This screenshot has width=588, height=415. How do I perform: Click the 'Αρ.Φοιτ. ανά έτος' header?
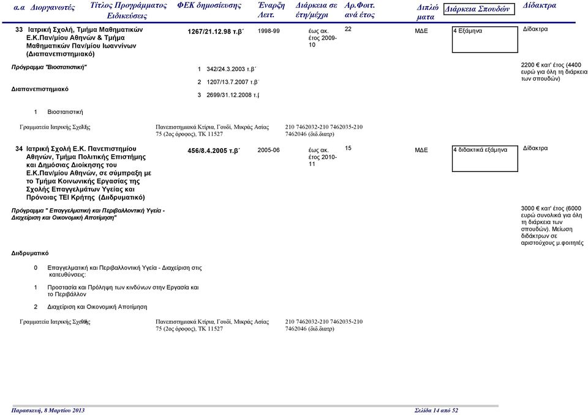(360, 10)
